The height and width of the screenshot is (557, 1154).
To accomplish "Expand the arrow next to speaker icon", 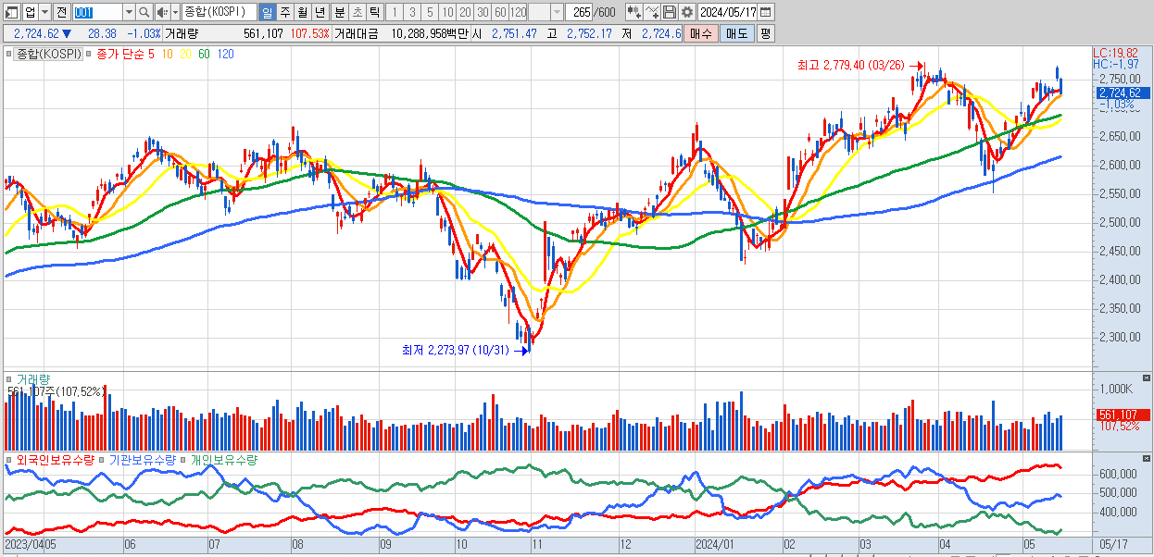I will [x=175, y=12].
